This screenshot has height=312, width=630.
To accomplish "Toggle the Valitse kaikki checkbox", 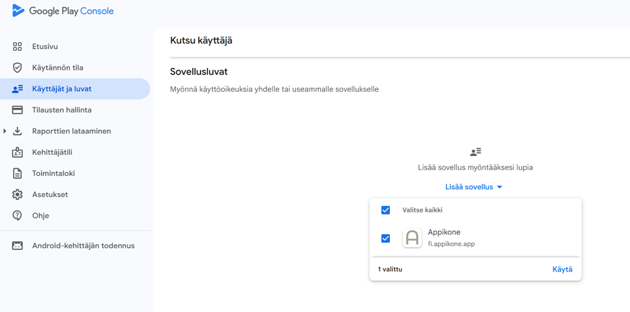I will pyautogui.click(x=386, y=210).
